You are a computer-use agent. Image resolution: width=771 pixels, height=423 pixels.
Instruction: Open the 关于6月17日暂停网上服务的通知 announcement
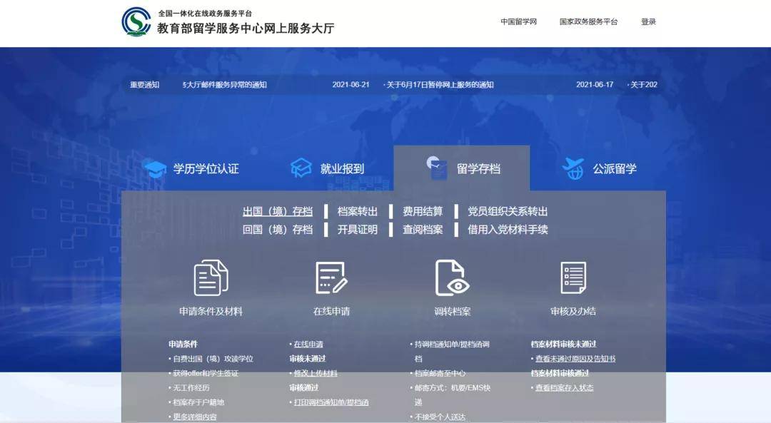pos(440,85)
